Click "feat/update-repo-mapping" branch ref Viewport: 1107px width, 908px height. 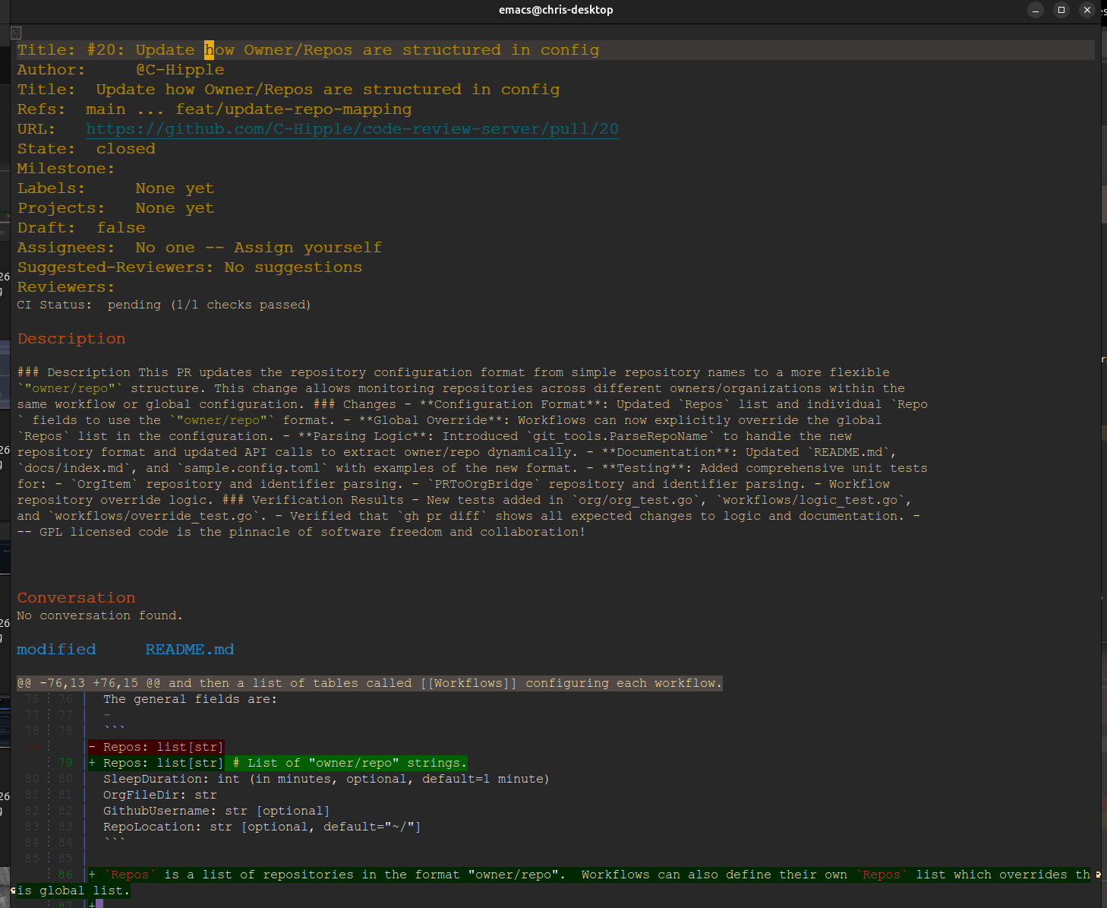click(x=293, y=109)
